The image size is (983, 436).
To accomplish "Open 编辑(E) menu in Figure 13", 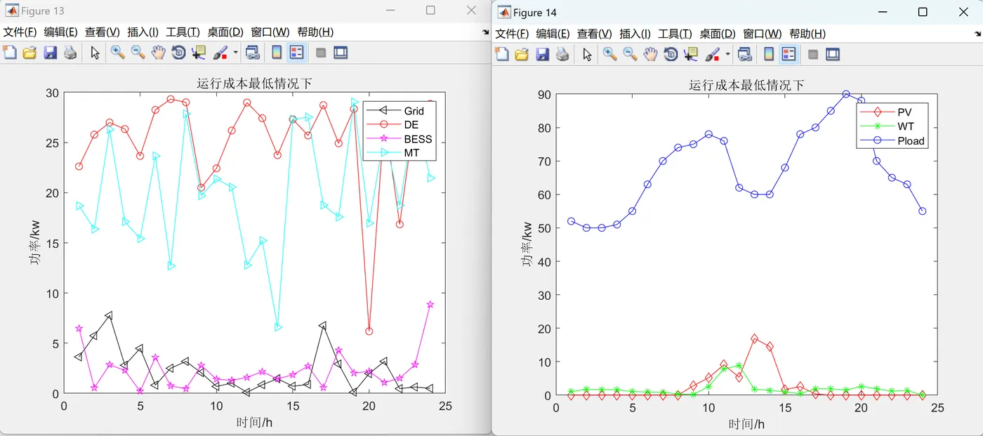I will (x=61, y=32).
